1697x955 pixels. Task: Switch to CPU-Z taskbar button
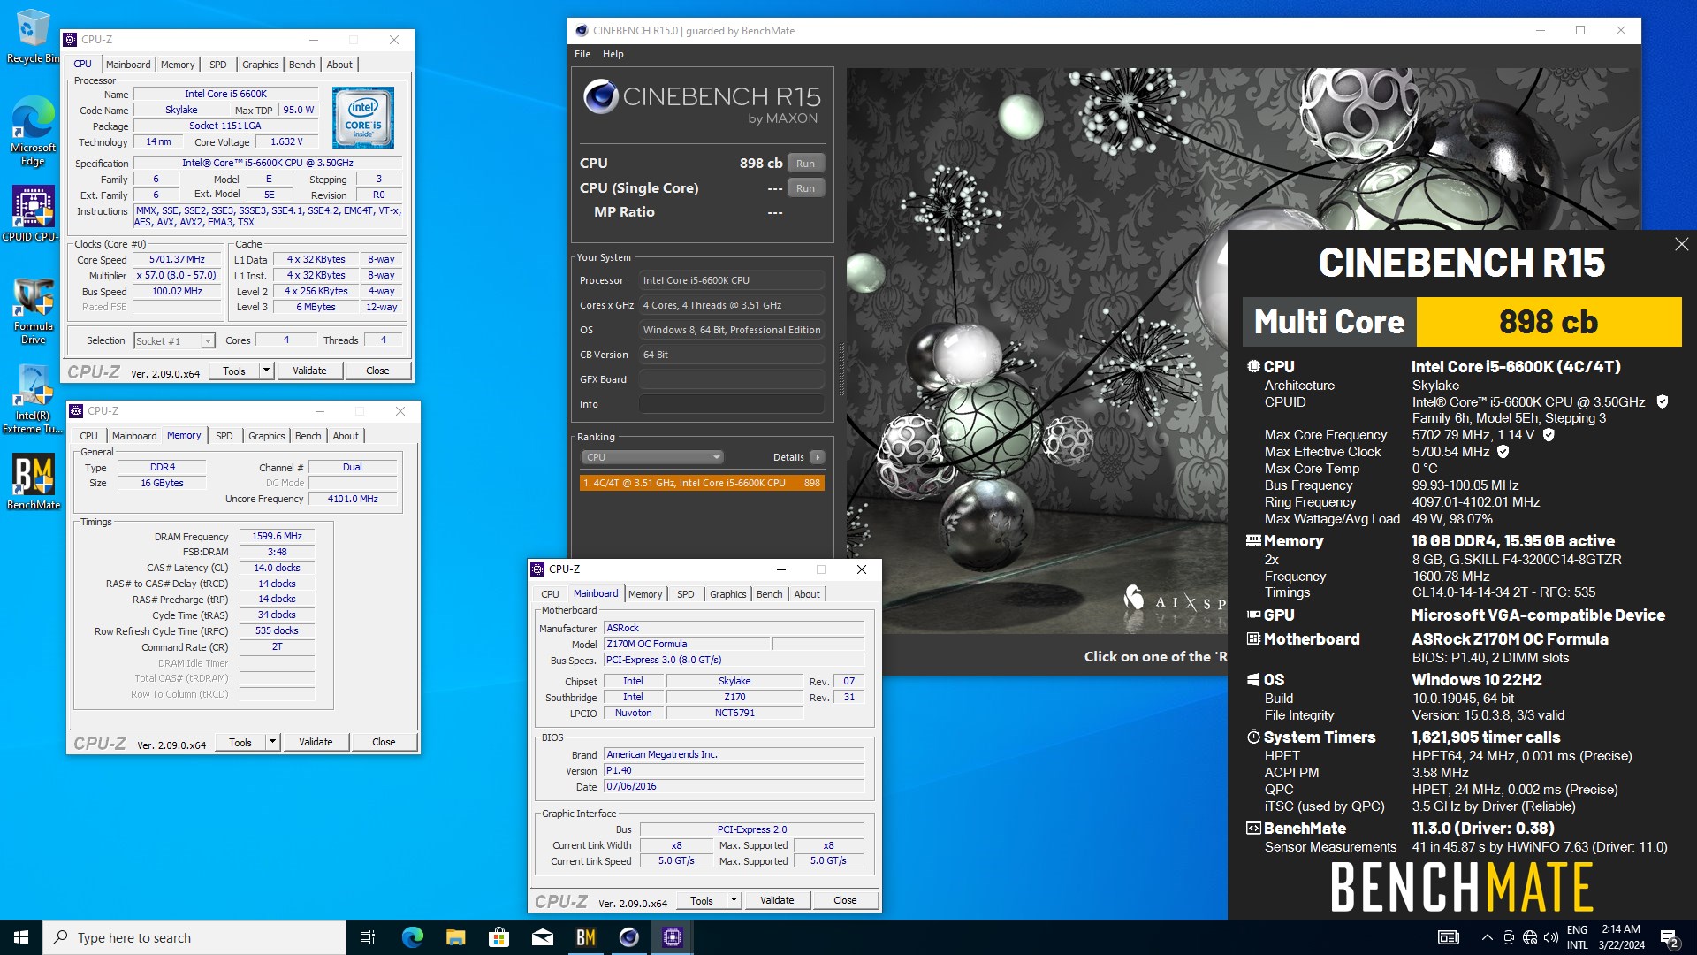pos(672,937)
